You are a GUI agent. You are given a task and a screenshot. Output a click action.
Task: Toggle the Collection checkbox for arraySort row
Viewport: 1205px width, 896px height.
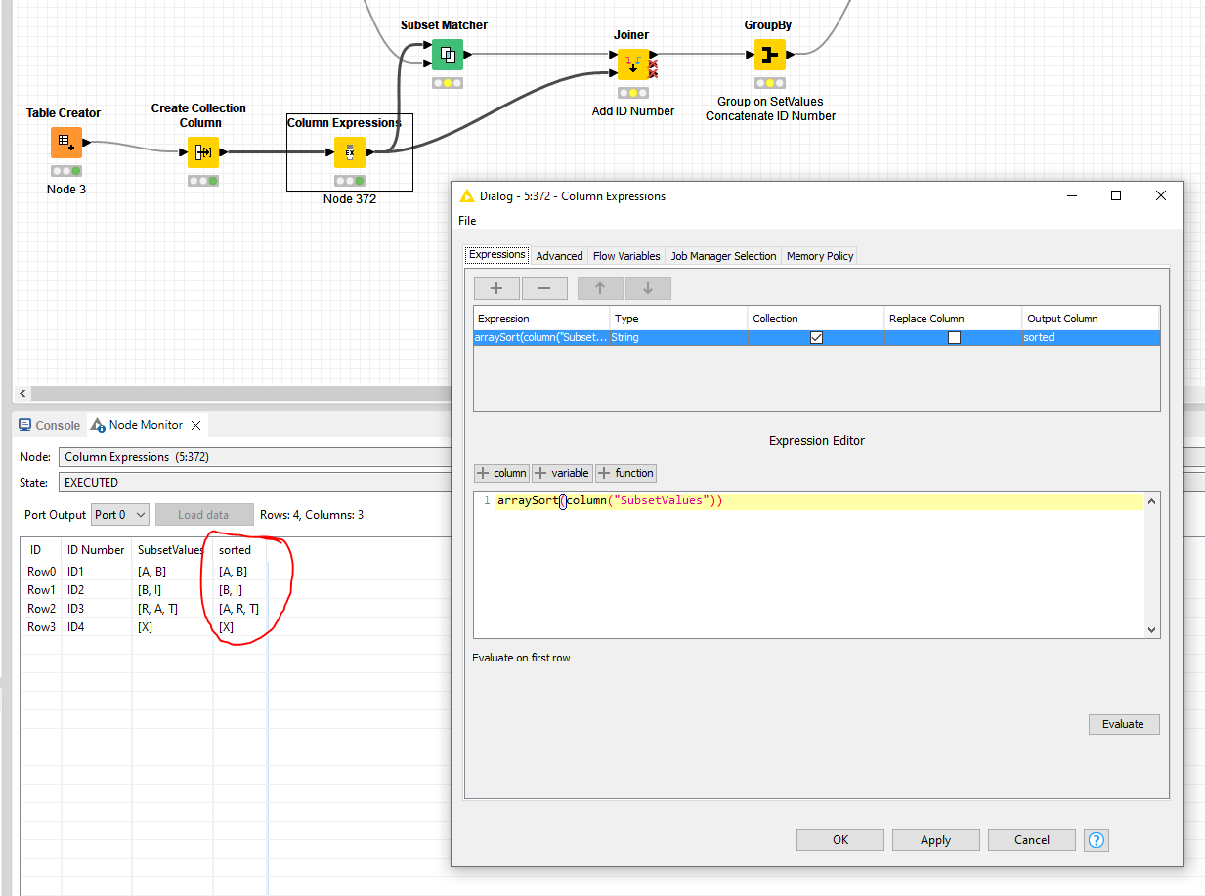816,337
